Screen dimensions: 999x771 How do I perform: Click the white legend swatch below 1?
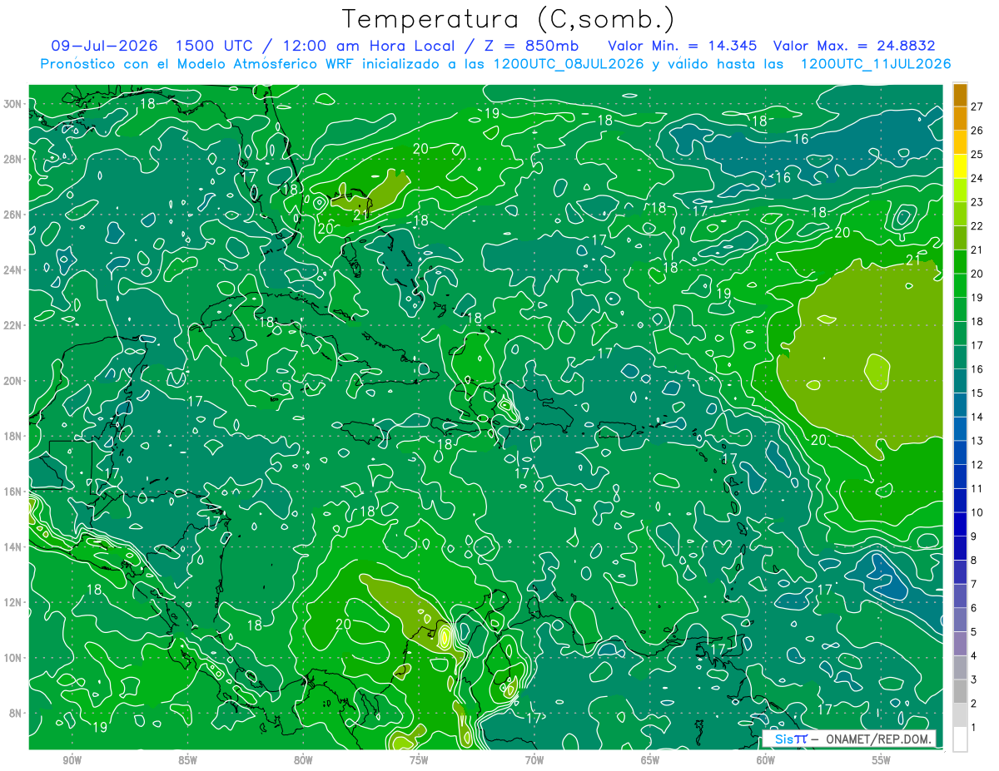pyautogui.click(x=960, y=739)
